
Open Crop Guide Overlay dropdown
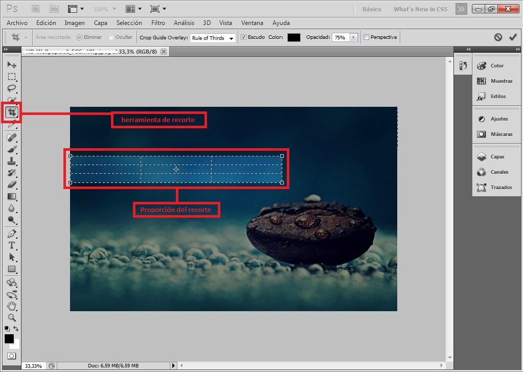tap(213, 38)
